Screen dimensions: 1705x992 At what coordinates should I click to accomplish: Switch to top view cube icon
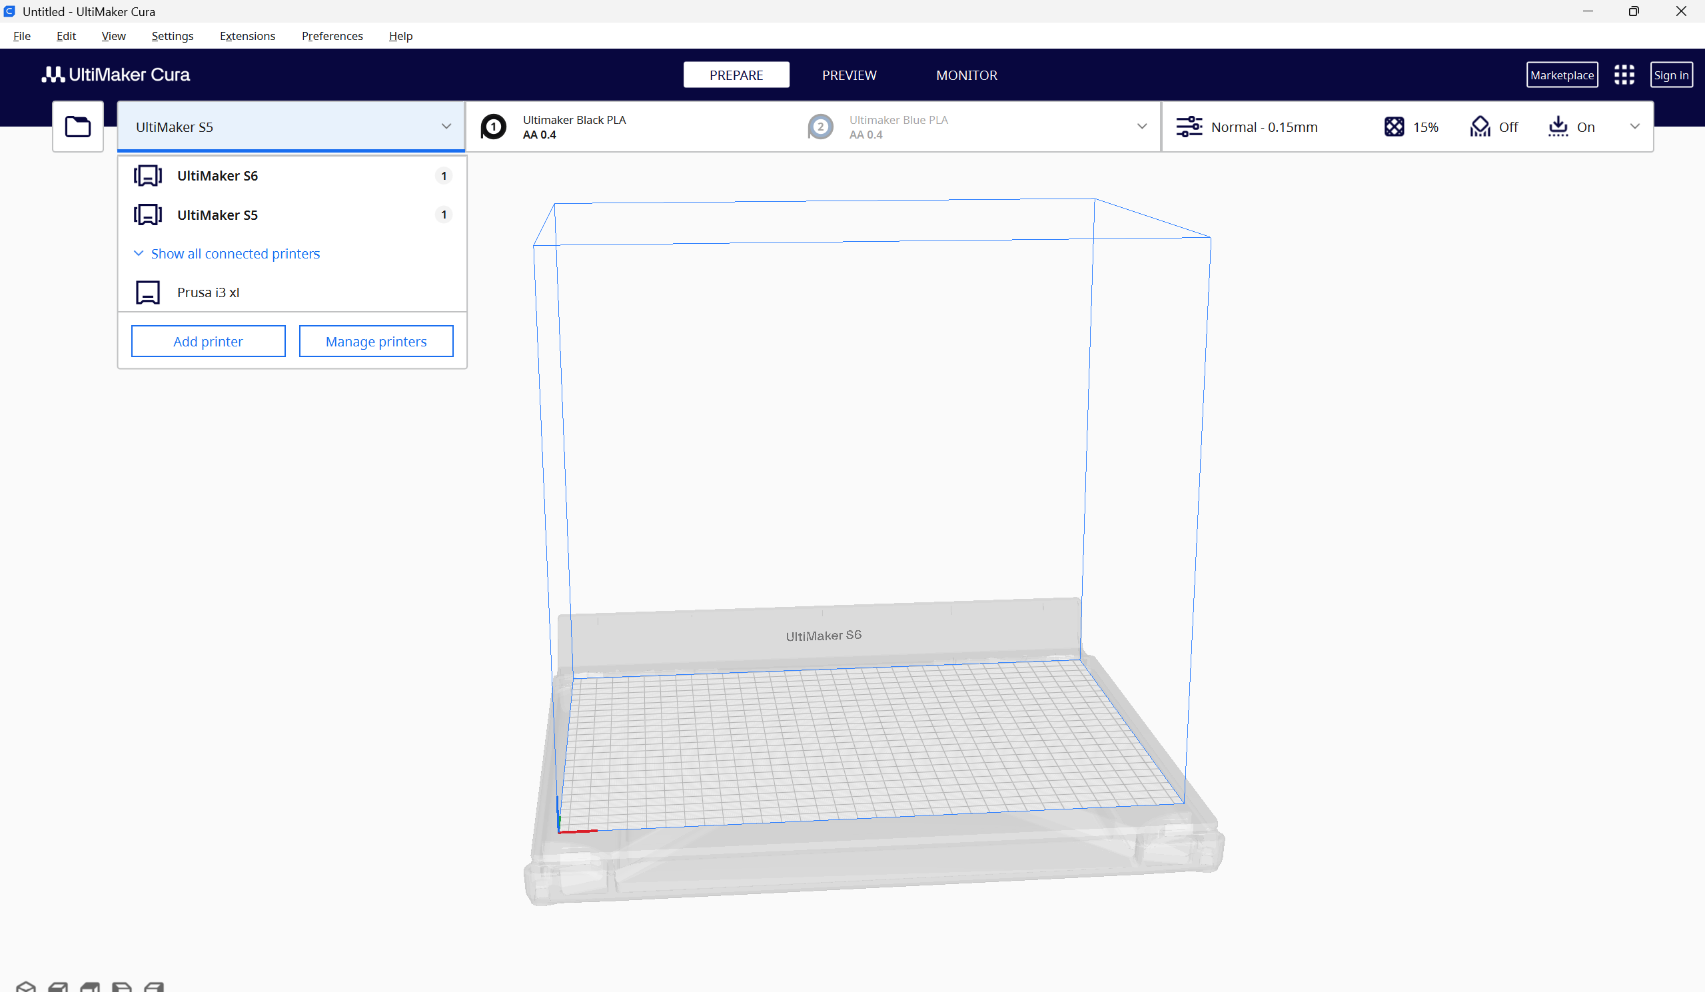[x=90, y=986]
